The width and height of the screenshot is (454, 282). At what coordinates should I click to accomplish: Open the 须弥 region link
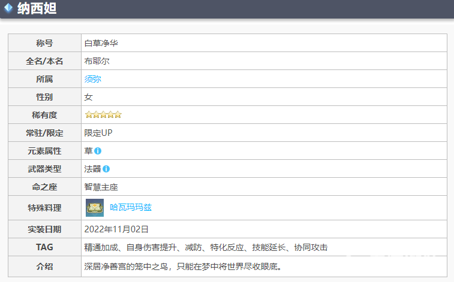click(x=92, y=79)
